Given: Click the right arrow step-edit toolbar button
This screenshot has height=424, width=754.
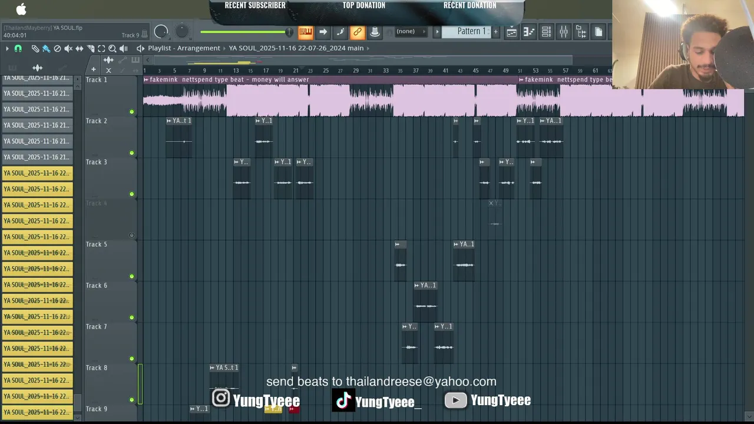Looking at the screenshot, I should (x=323, y=32).
